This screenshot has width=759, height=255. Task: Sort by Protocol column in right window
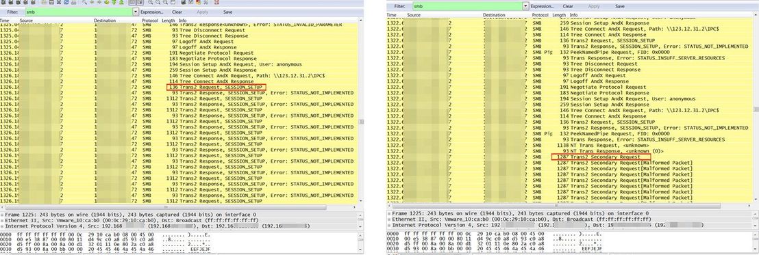(x=540, y=16)
